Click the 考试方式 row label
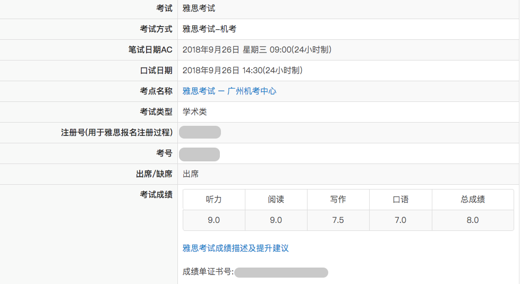This screenshot has height=284, width=529. (156, 29)
